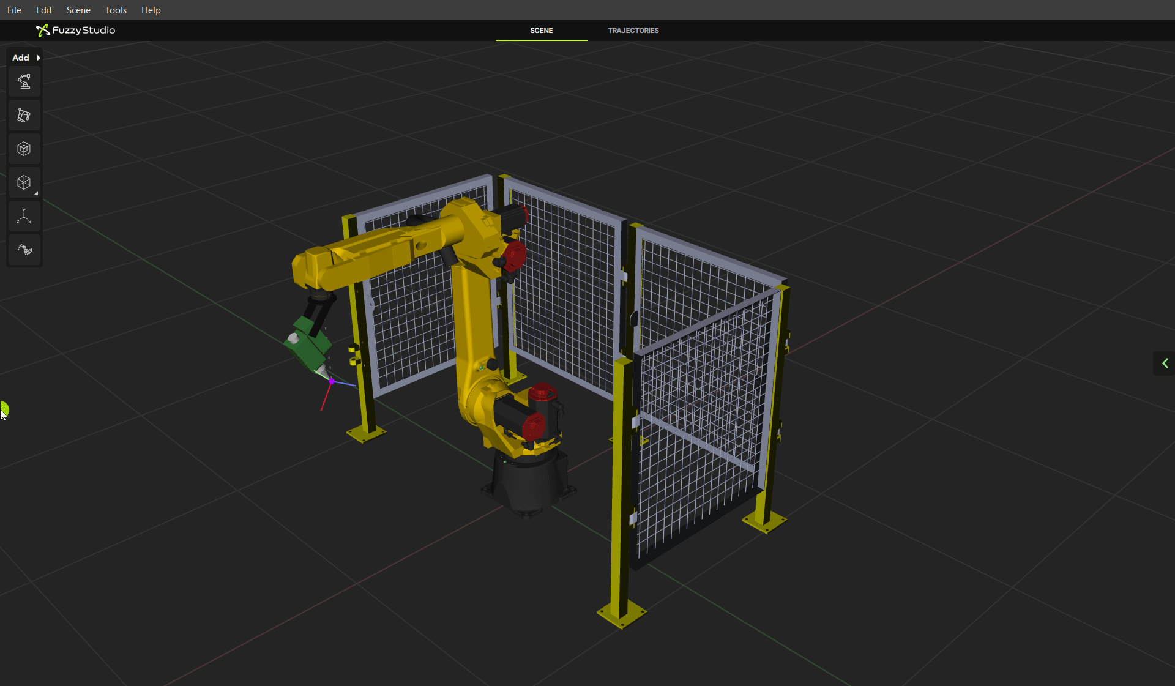Expand the right side panel chevron
The image size is (1175, 686).
pos(1165,364)
